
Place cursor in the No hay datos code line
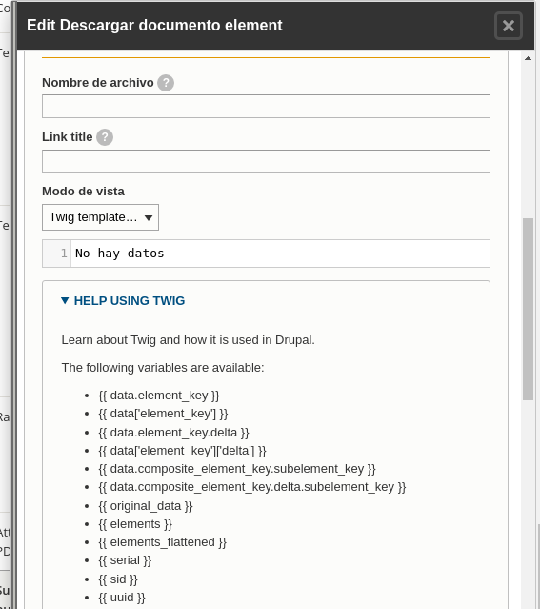(279, 254)
